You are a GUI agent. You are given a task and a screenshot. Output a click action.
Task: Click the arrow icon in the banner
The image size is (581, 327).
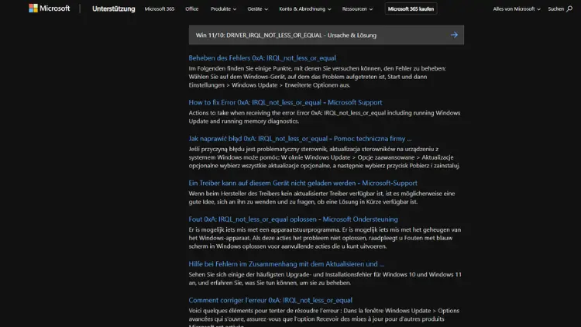[454, 35]
